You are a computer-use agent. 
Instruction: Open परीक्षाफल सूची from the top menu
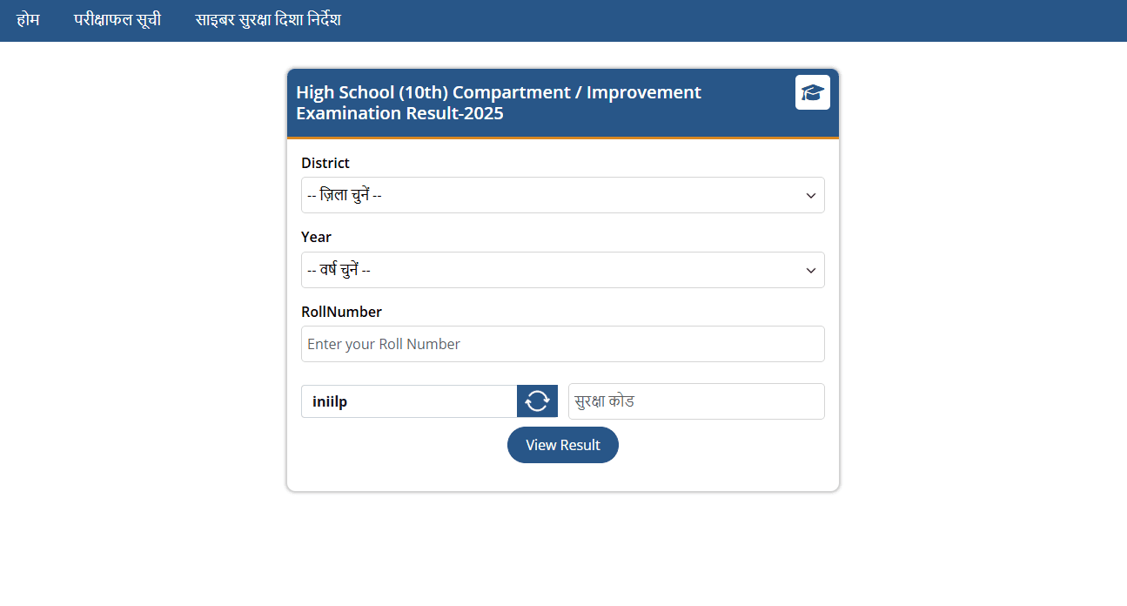[x=117, y=19]
